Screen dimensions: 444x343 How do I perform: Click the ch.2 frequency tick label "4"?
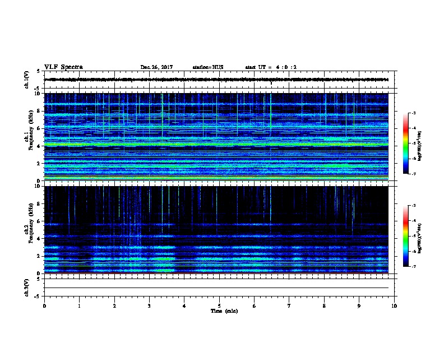coord(39,239)
